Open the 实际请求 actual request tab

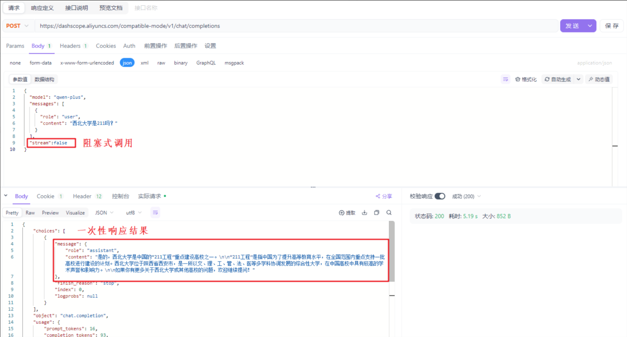tap(152, 196)
